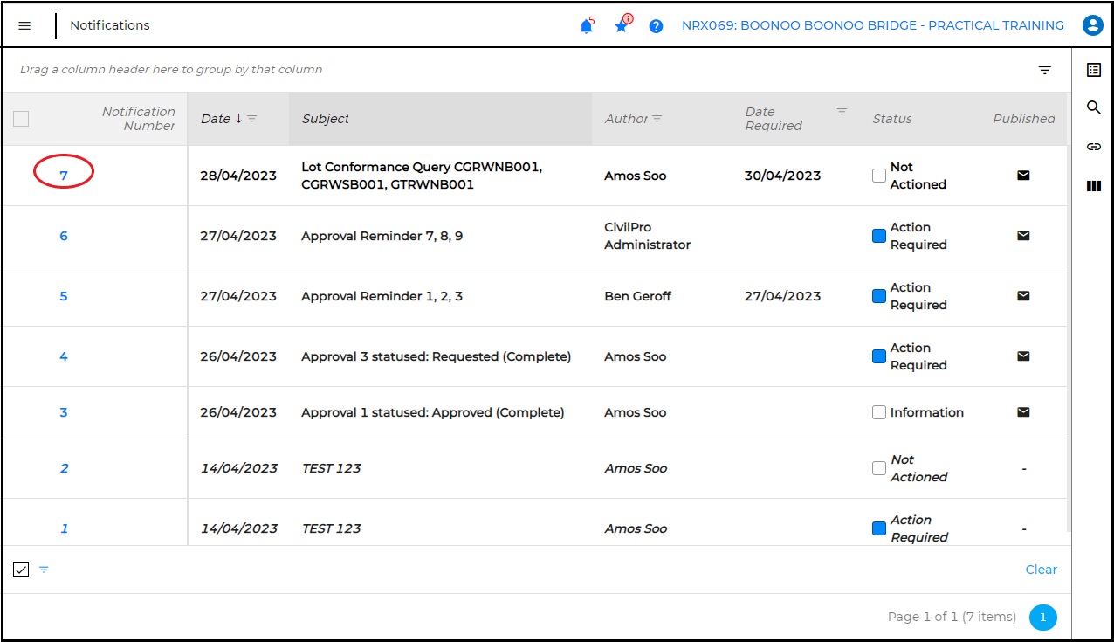The image size is (1114, 642).
Task: Select the Ben Geroff author cell
Action: point(637,296)
